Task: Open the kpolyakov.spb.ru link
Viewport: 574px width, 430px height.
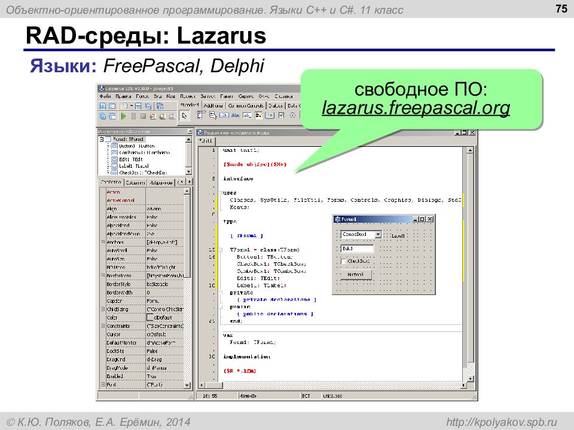Action: (x=501, y=422)
